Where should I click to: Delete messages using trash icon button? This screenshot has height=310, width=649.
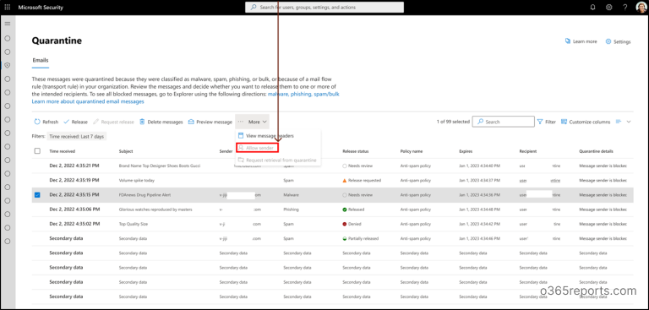click(x=161, y=122)
